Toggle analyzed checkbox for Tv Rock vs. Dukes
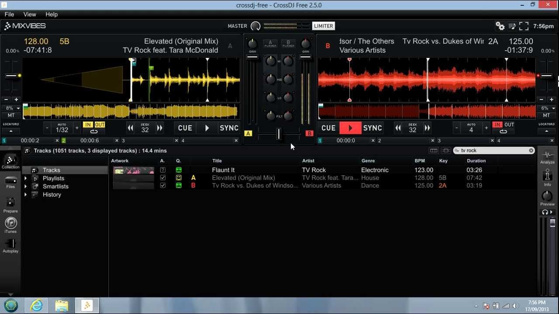 click(x=163, y=186)
